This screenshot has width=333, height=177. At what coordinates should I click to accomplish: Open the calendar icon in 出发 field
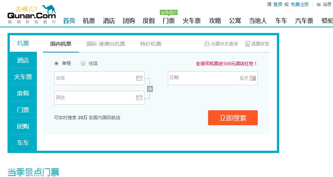pos(139,78)
